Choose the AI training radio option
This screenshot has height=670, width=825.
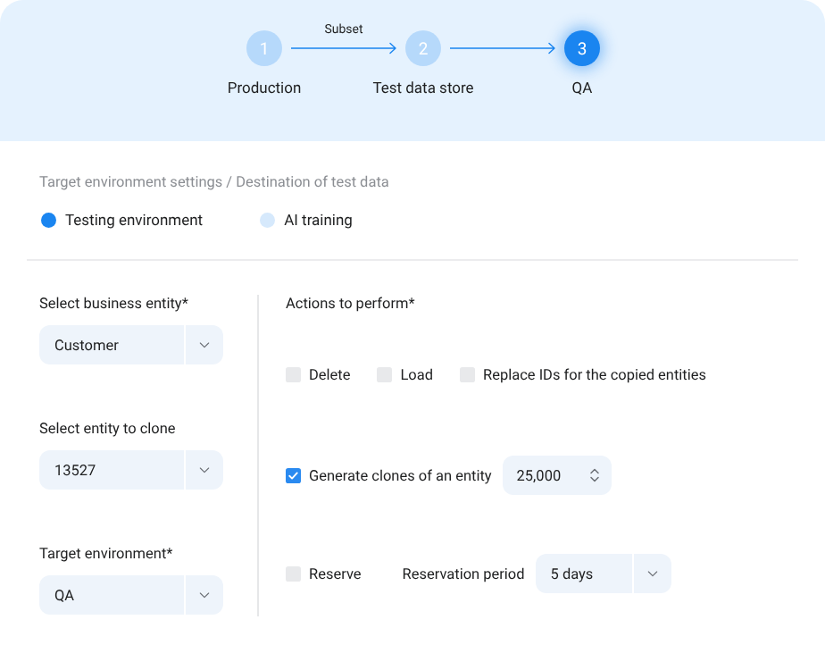coord(267,220)
